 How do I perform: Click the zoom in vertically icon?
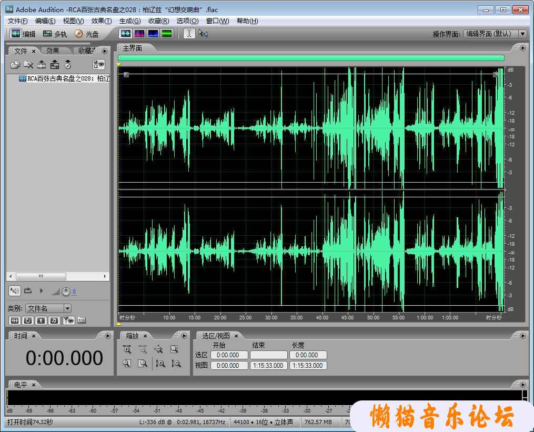tap(160, 363)
